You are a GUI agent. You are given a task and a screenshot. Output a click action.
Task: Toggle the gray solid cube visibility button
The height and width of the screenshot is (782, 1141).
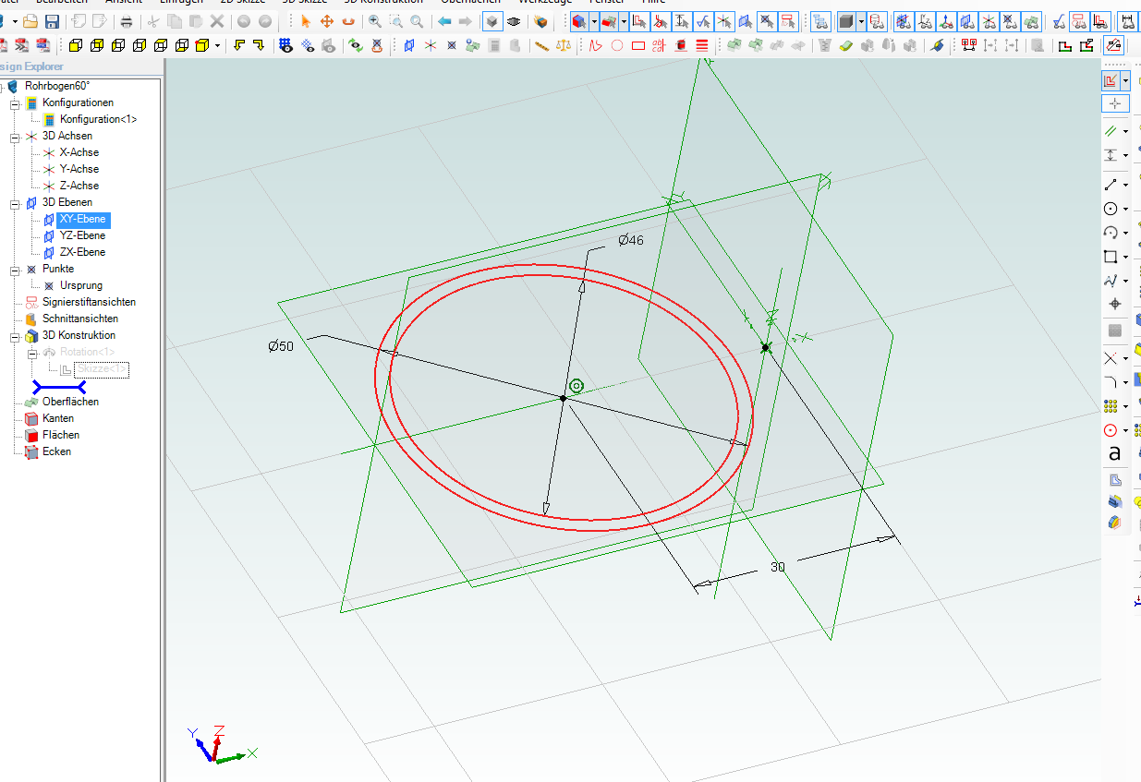(x=846, y=21)
